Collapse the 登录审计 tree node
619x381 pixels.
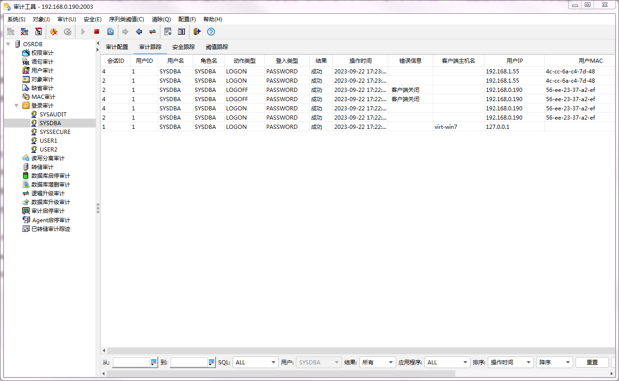click(17, 106)
